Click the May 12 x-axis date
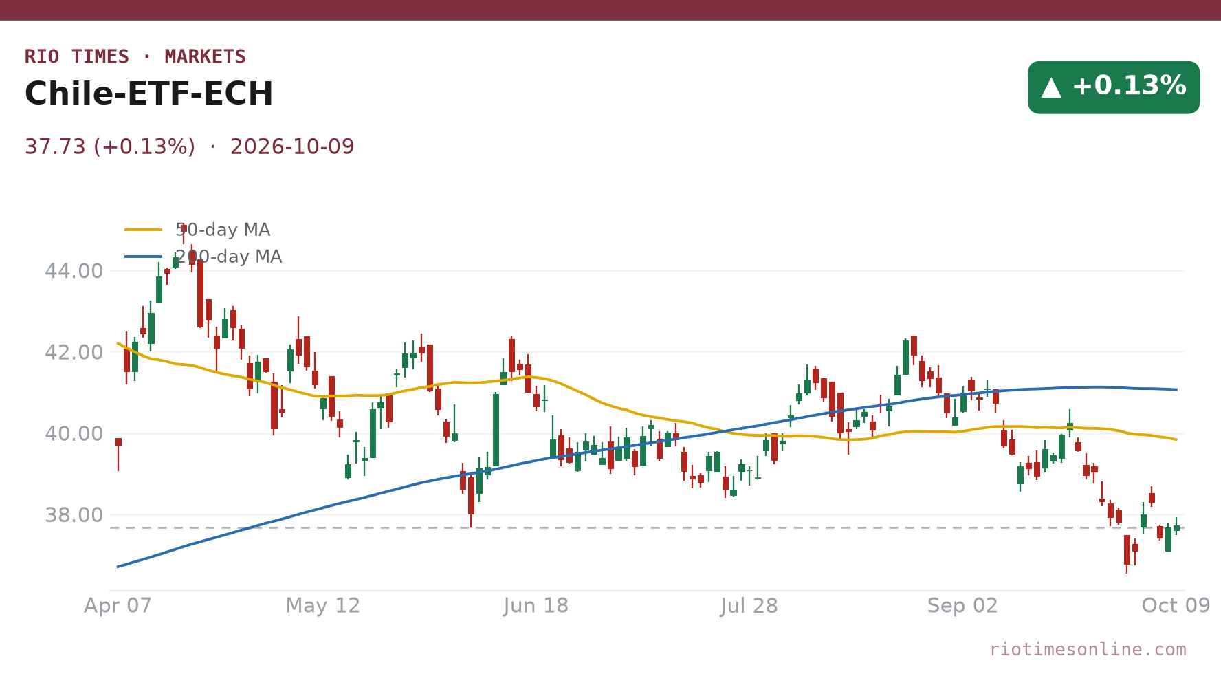The width and height of the screenshot is (1221, 687). tap(323, 606)
